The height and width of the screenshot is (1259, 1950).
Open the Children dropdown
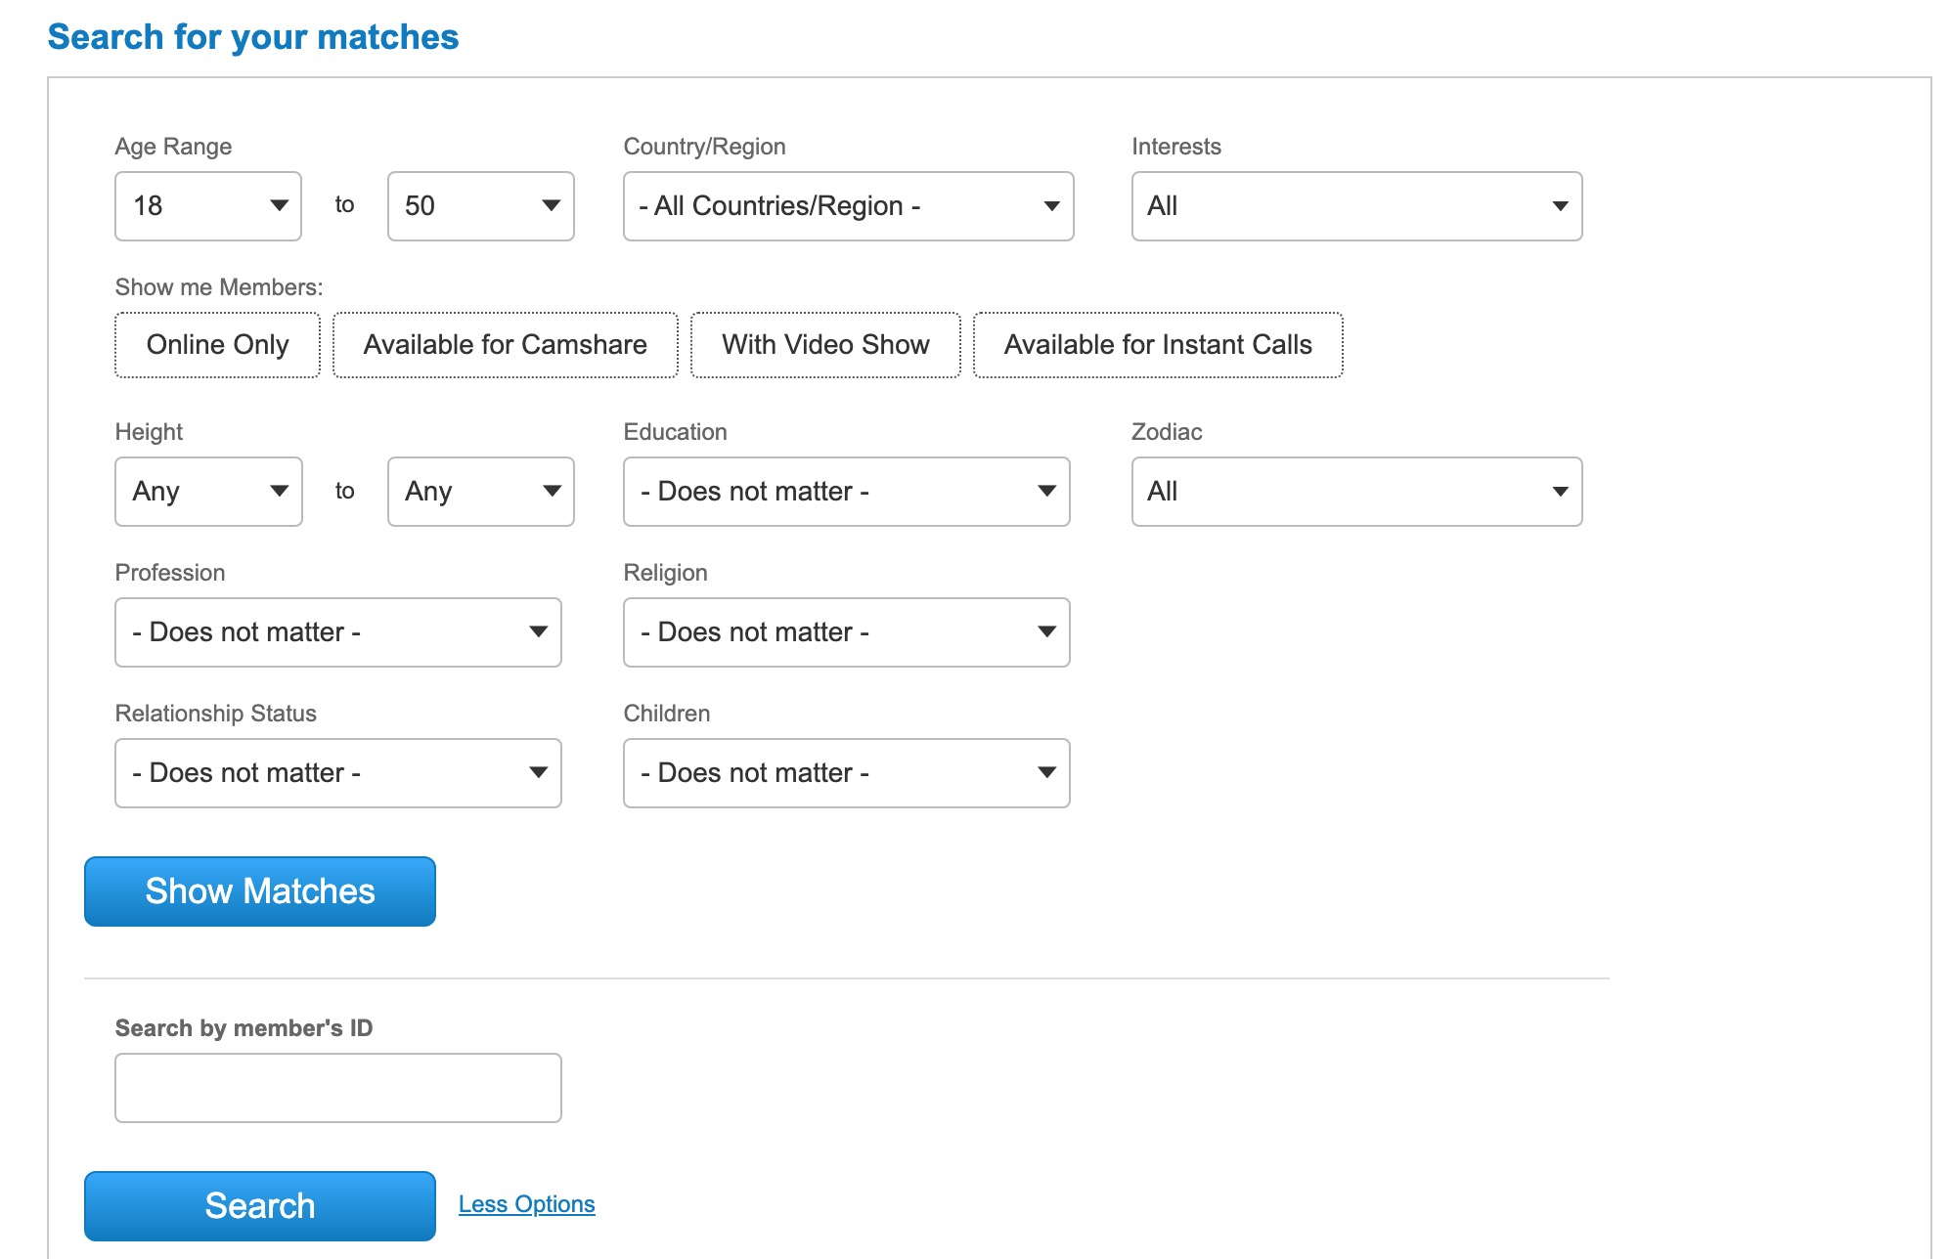(x=846, y=773)
